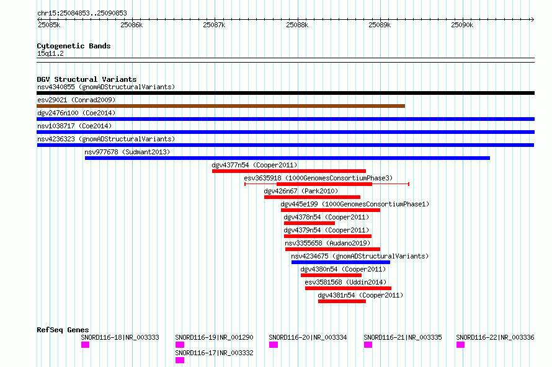Image resolution: width=552 pixels, height=367 pixels.
Task: Click the SNORD116-17 magenta gene box
Action: (180, 360)
